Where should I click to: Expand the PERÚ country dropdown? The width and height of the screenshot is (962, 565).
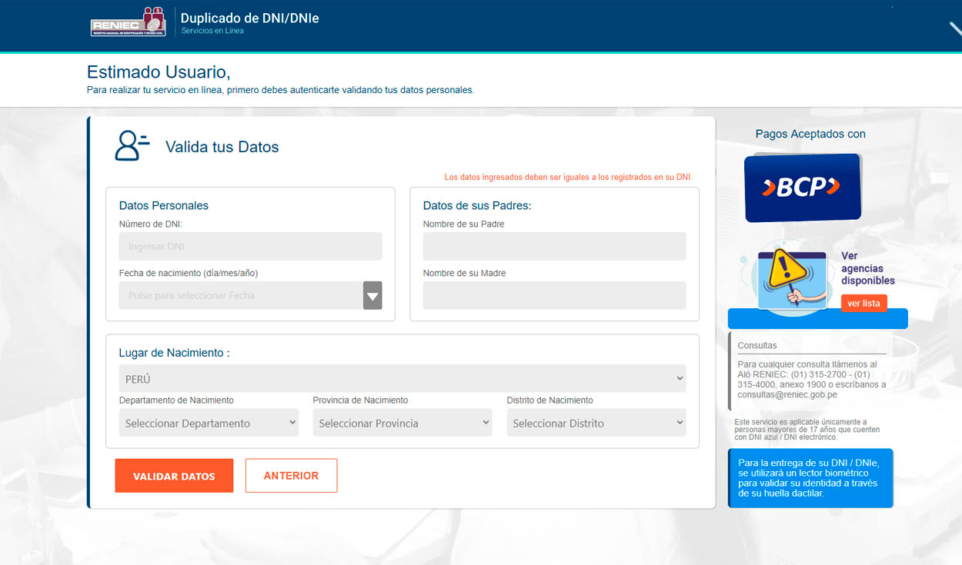(403, 379)
